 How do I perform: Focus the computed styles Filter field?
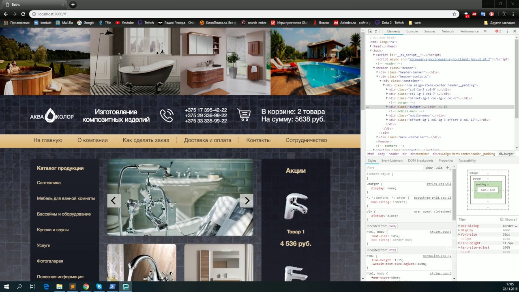(x=478, y=219)
